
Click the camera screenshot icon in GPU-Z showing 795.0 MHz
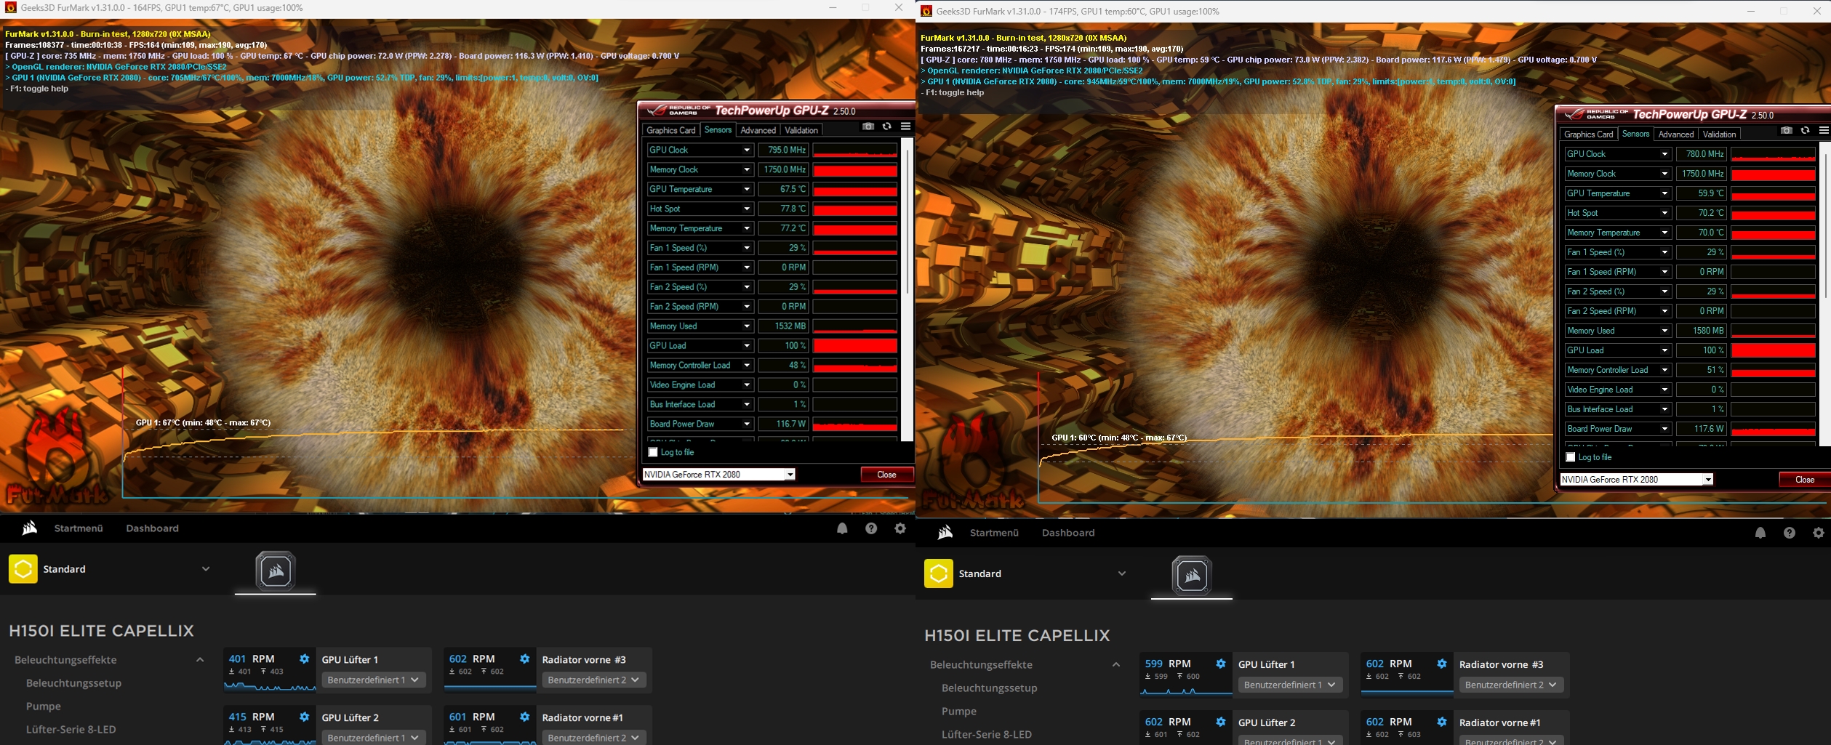pos(868,126)
